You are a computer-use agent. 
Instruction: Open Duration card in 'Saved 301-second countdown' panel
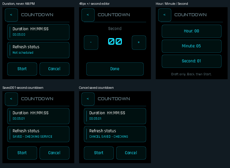(38, 116)
